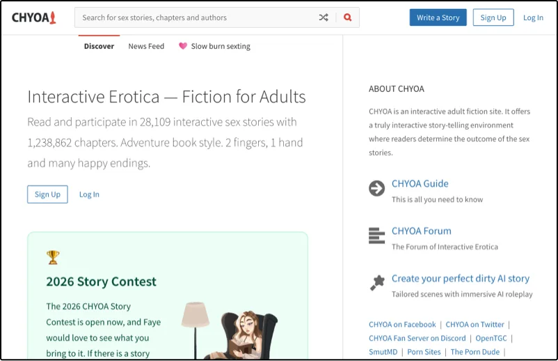This screenshot has width=558, height=361.
Task: Select the trophy icon on contest card
Action: pyautogui.click(x=53, y=257)
